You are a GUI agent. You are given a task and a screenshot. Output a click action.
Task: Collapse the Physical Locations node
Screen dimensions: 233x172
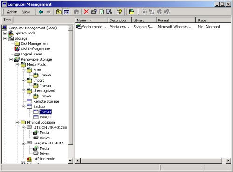17,122
